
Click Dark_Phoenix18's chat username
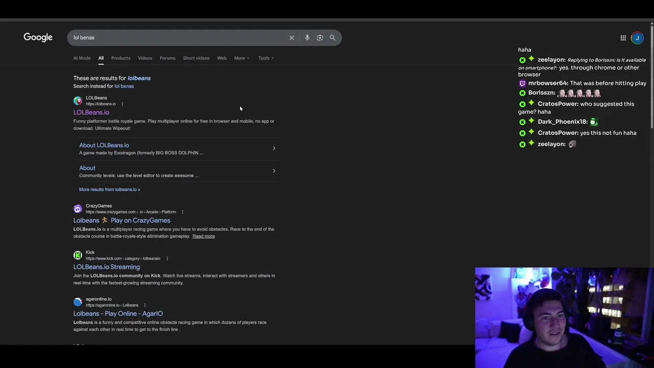point(563,122)
